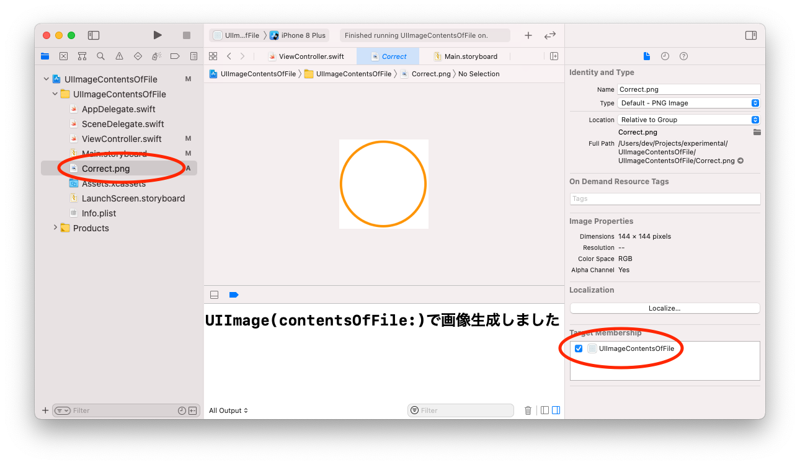Click UIImageContentsOfFile project in jump bar
800x465 pixels.
[252, 74]
